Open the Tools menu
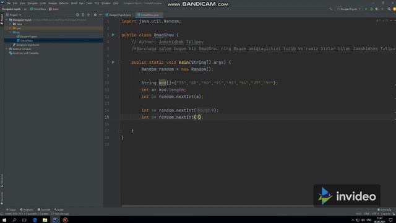The width and height of the screenshot is (396, 223). pos(89,3)
